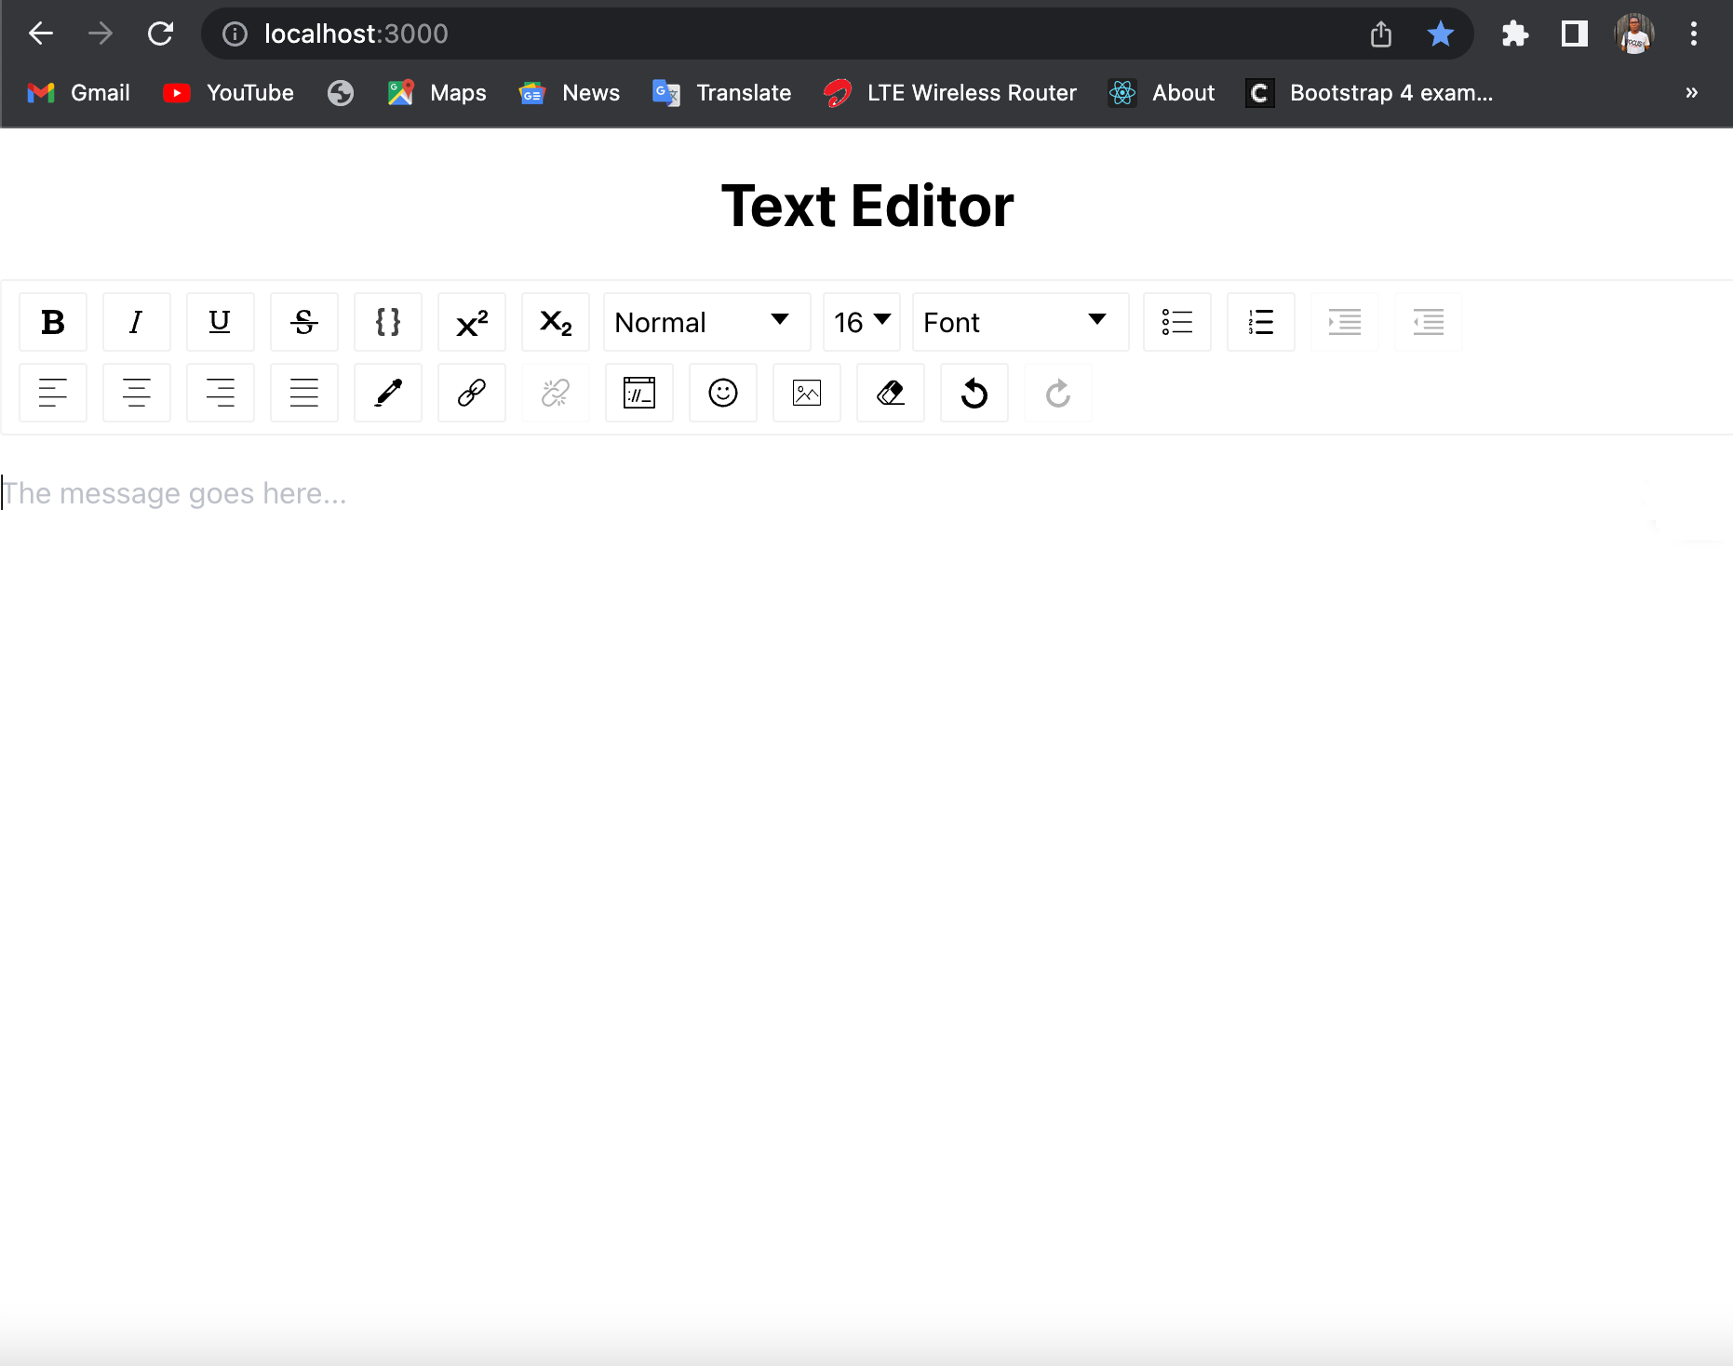This screenshot has width=1733, height=1366.
Task: Open the text color picker
Action: click(388, 393)
